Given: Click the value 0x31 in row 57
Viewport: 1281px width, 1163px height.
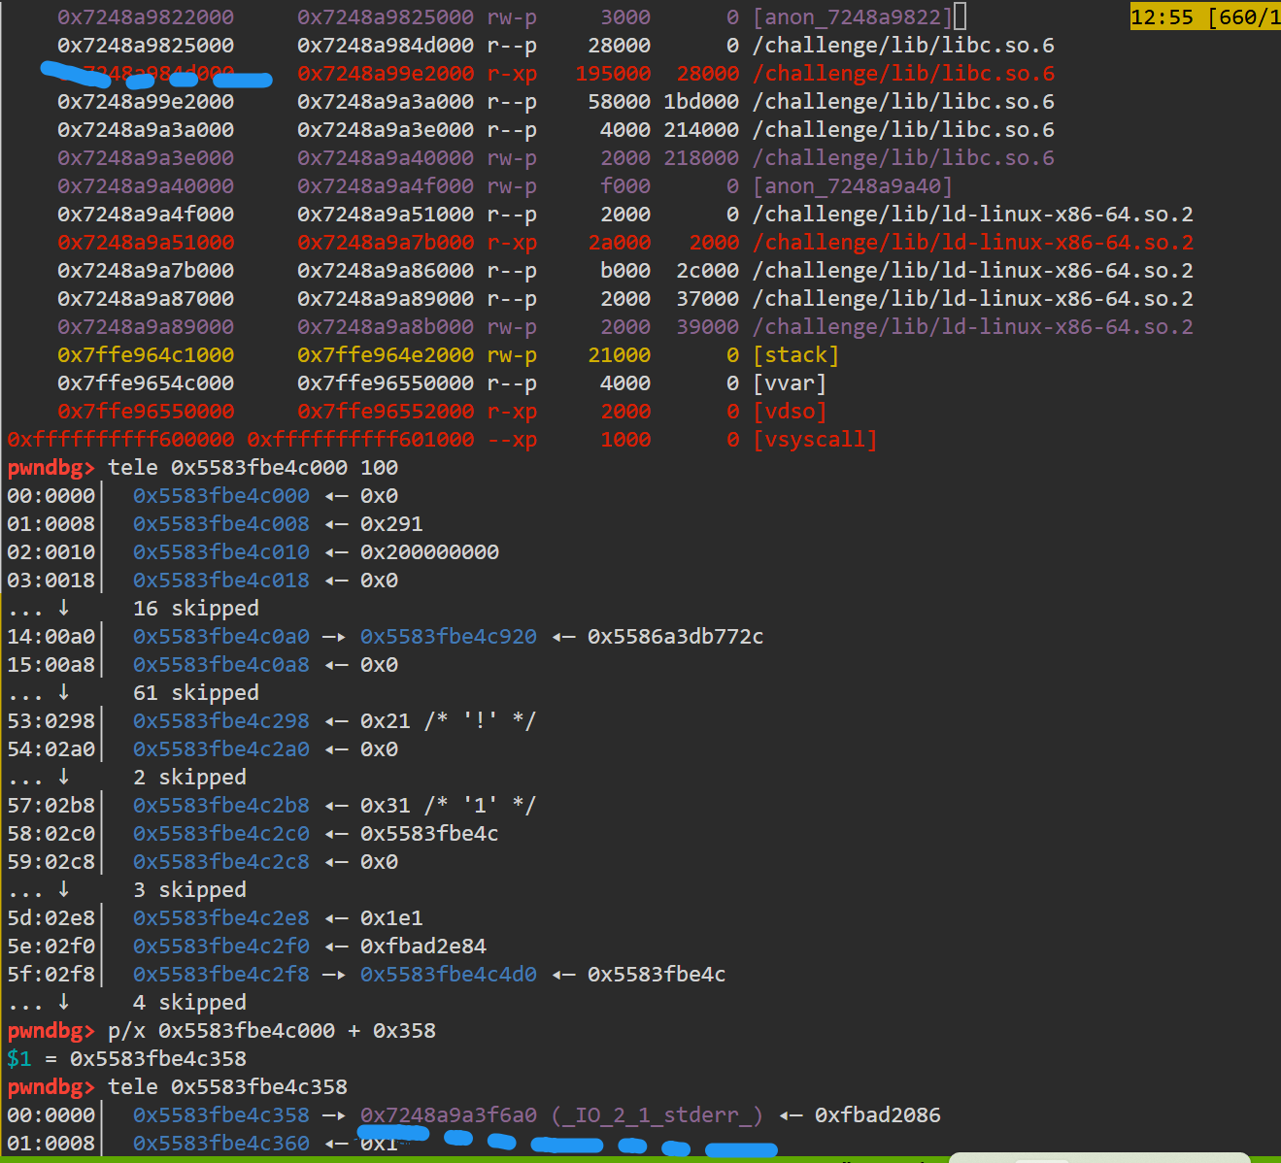Looking at the screenshot, I should pos(386,806).
